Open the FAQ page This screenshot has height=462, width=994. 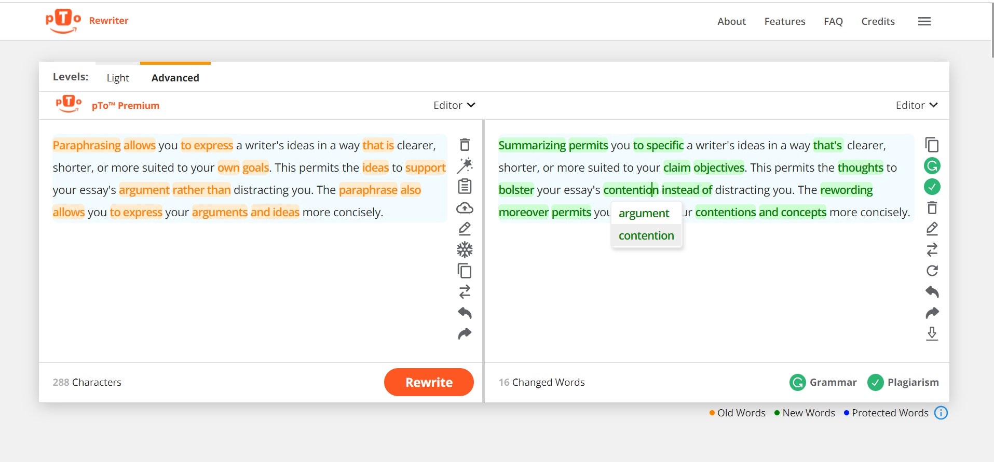833,21
